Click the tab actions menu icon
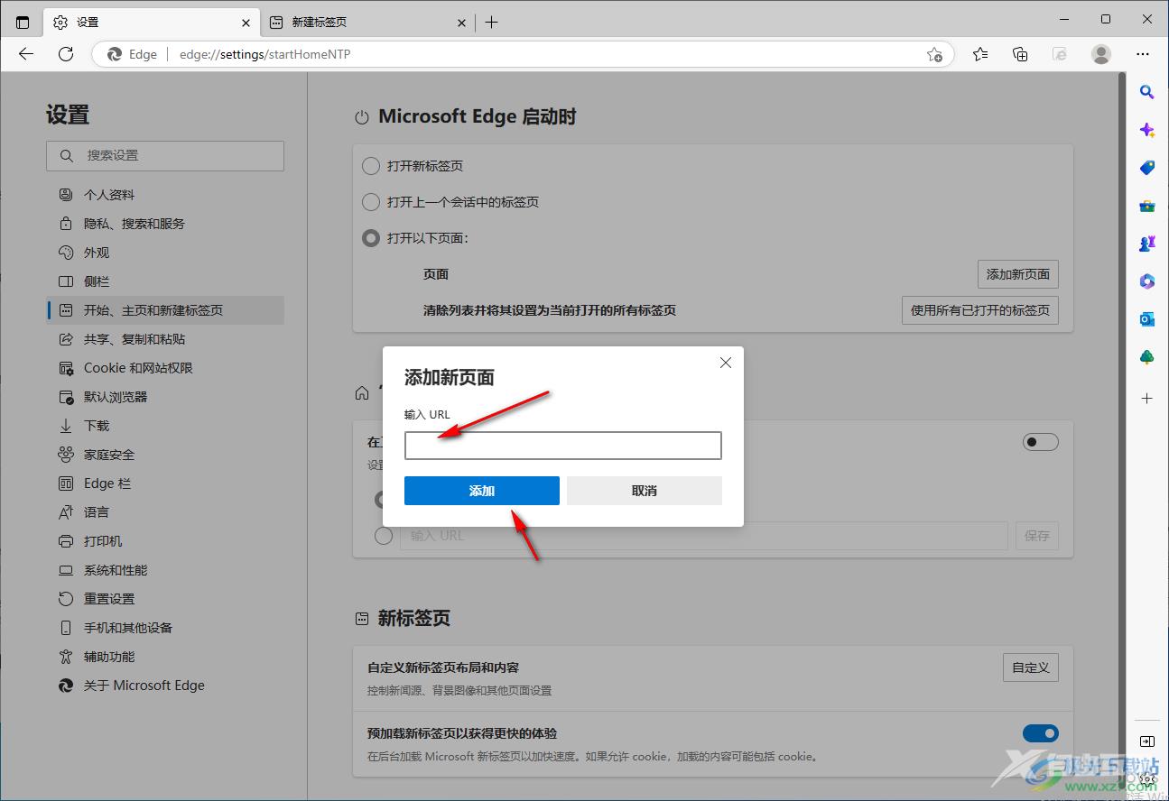The image size is (1169, 801). [23, 22]
